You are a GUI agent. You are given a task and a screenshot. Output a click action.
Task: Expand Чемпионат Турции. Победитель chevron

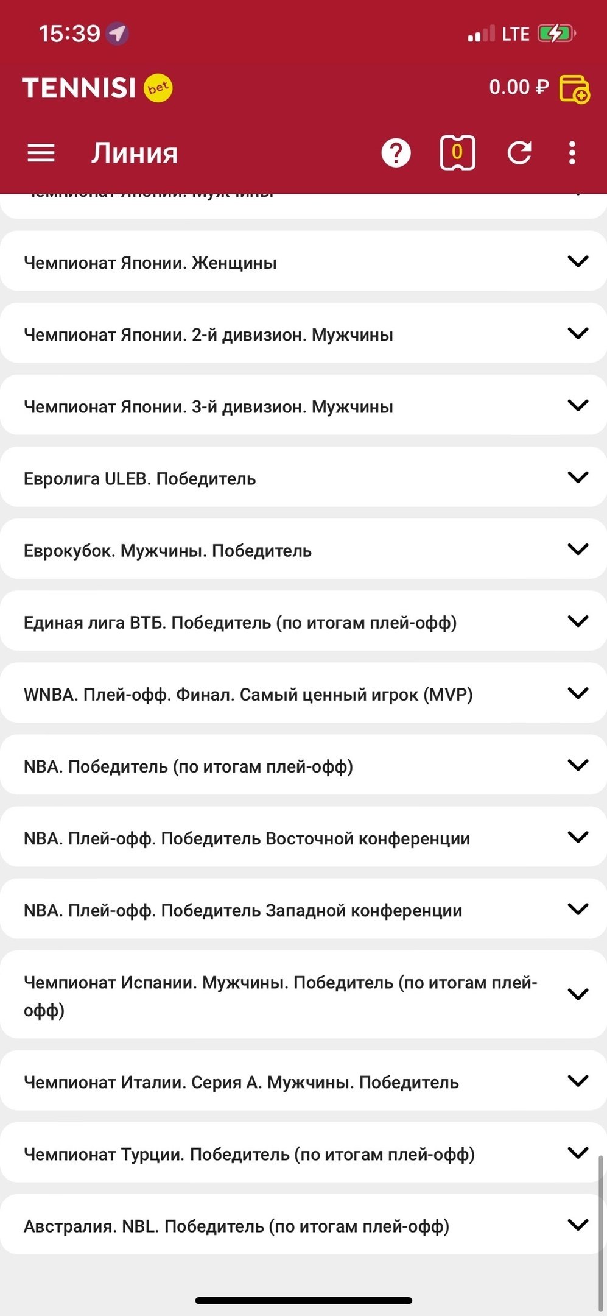tap(577, 1152)
